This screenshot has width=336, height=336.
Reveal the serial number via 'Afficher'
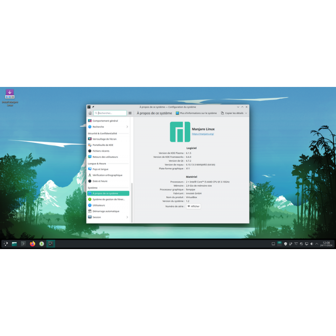pyautogui.click(x=193, y=206)
